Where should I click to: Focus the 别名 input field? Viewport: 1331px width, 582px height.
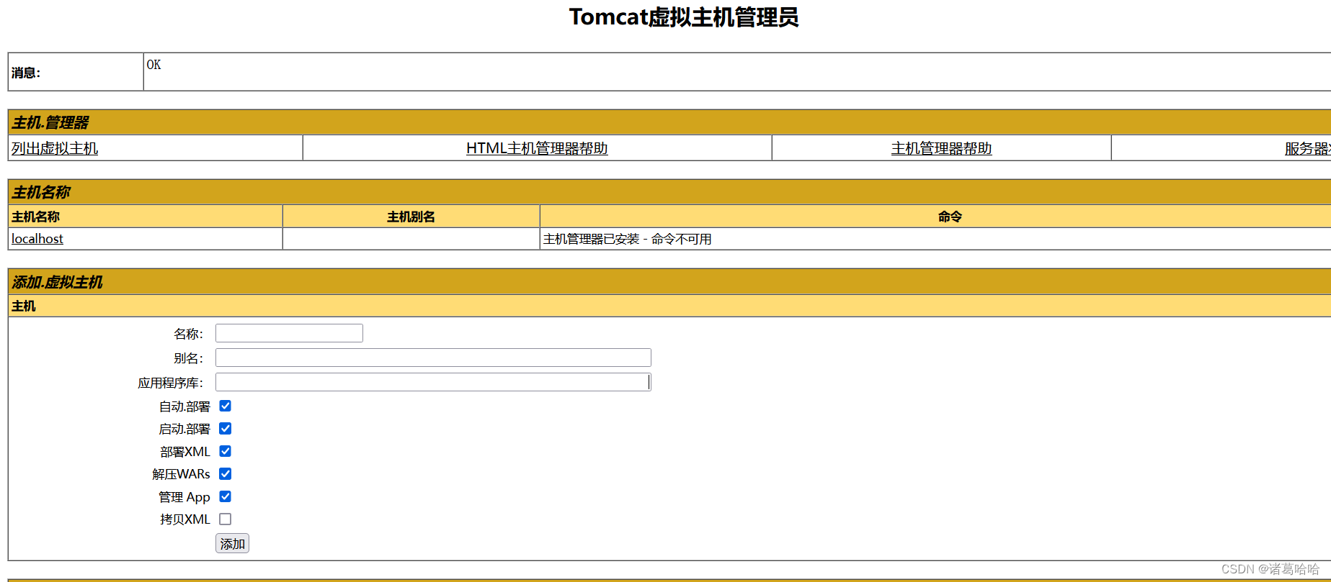click(433, 358)
